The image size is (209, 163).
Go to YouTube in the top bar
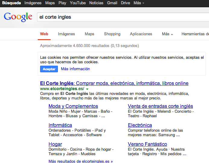[x=78, y=3]
